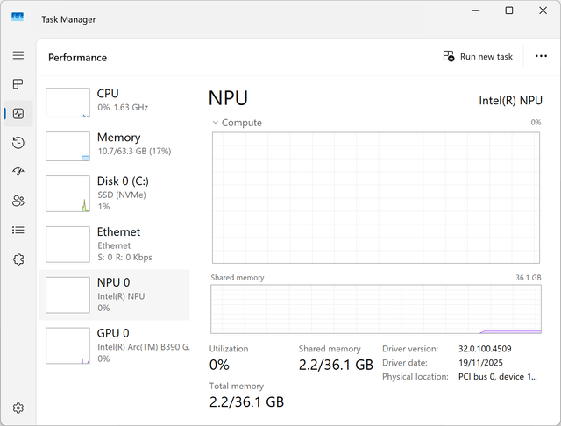Click Run new task button
561x426 pixels.
(x=478, y=56)
